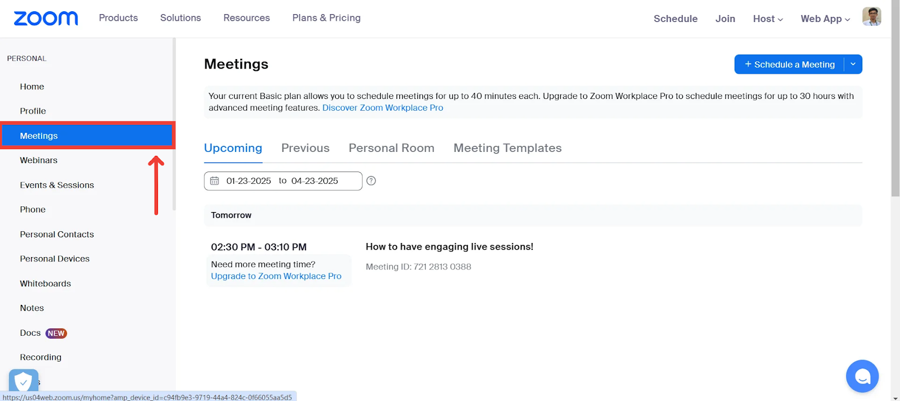The width and height of the screenshot is (900, 401).
Task: Click the calendar icon in date field
Action: 215,181
